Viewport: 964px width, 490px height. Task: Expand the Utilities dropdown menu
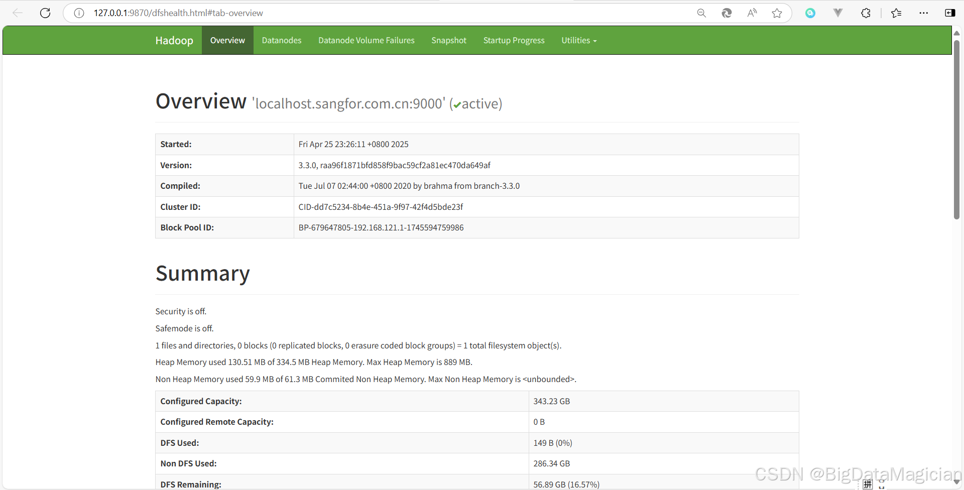click(579, 40)
